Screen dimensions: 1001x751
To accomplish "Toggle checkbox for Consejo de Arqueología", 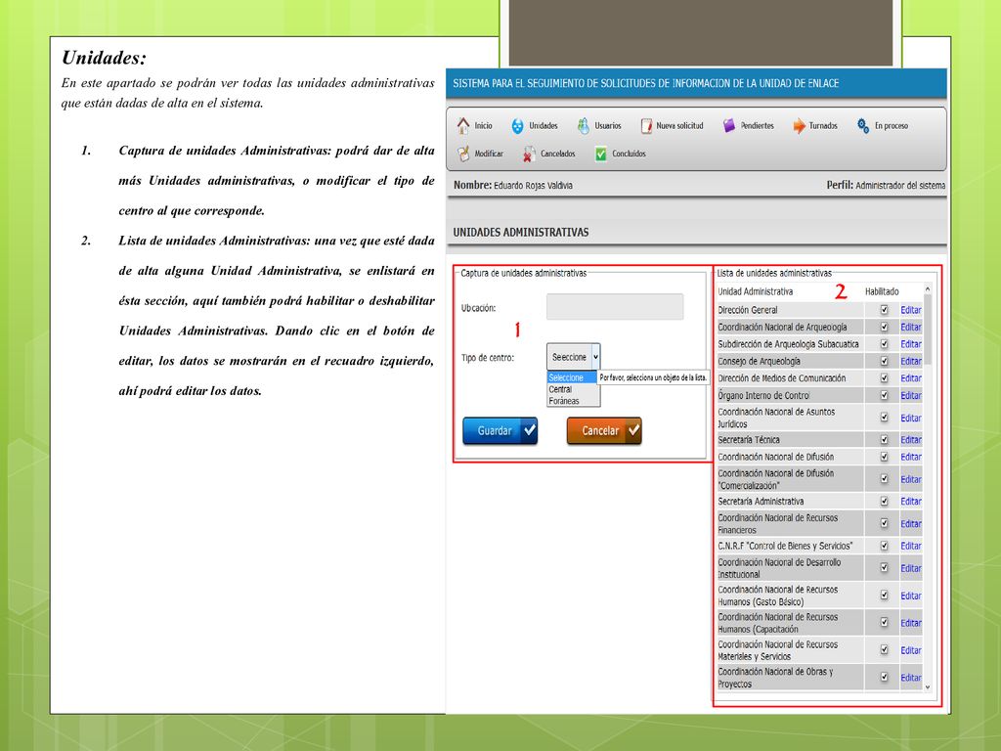I will [x=884, y=361].
